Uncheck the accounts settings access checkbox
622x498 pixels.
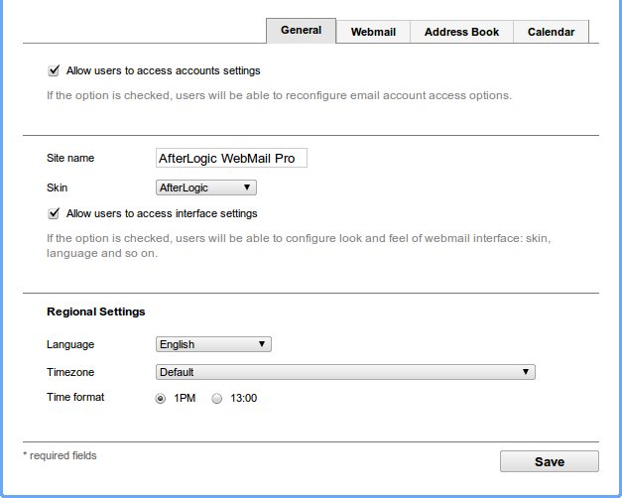click(54, 71)
